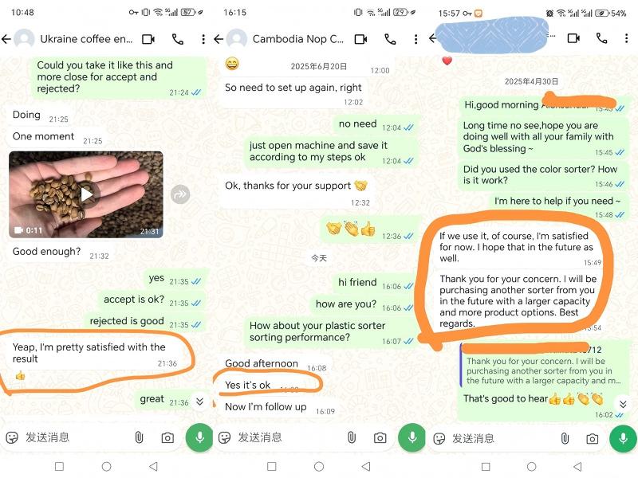Go back from Cambodia Nop chat
Image resolution: width=638 pixels, height=478 pixels.
click(x=219, y=39)
